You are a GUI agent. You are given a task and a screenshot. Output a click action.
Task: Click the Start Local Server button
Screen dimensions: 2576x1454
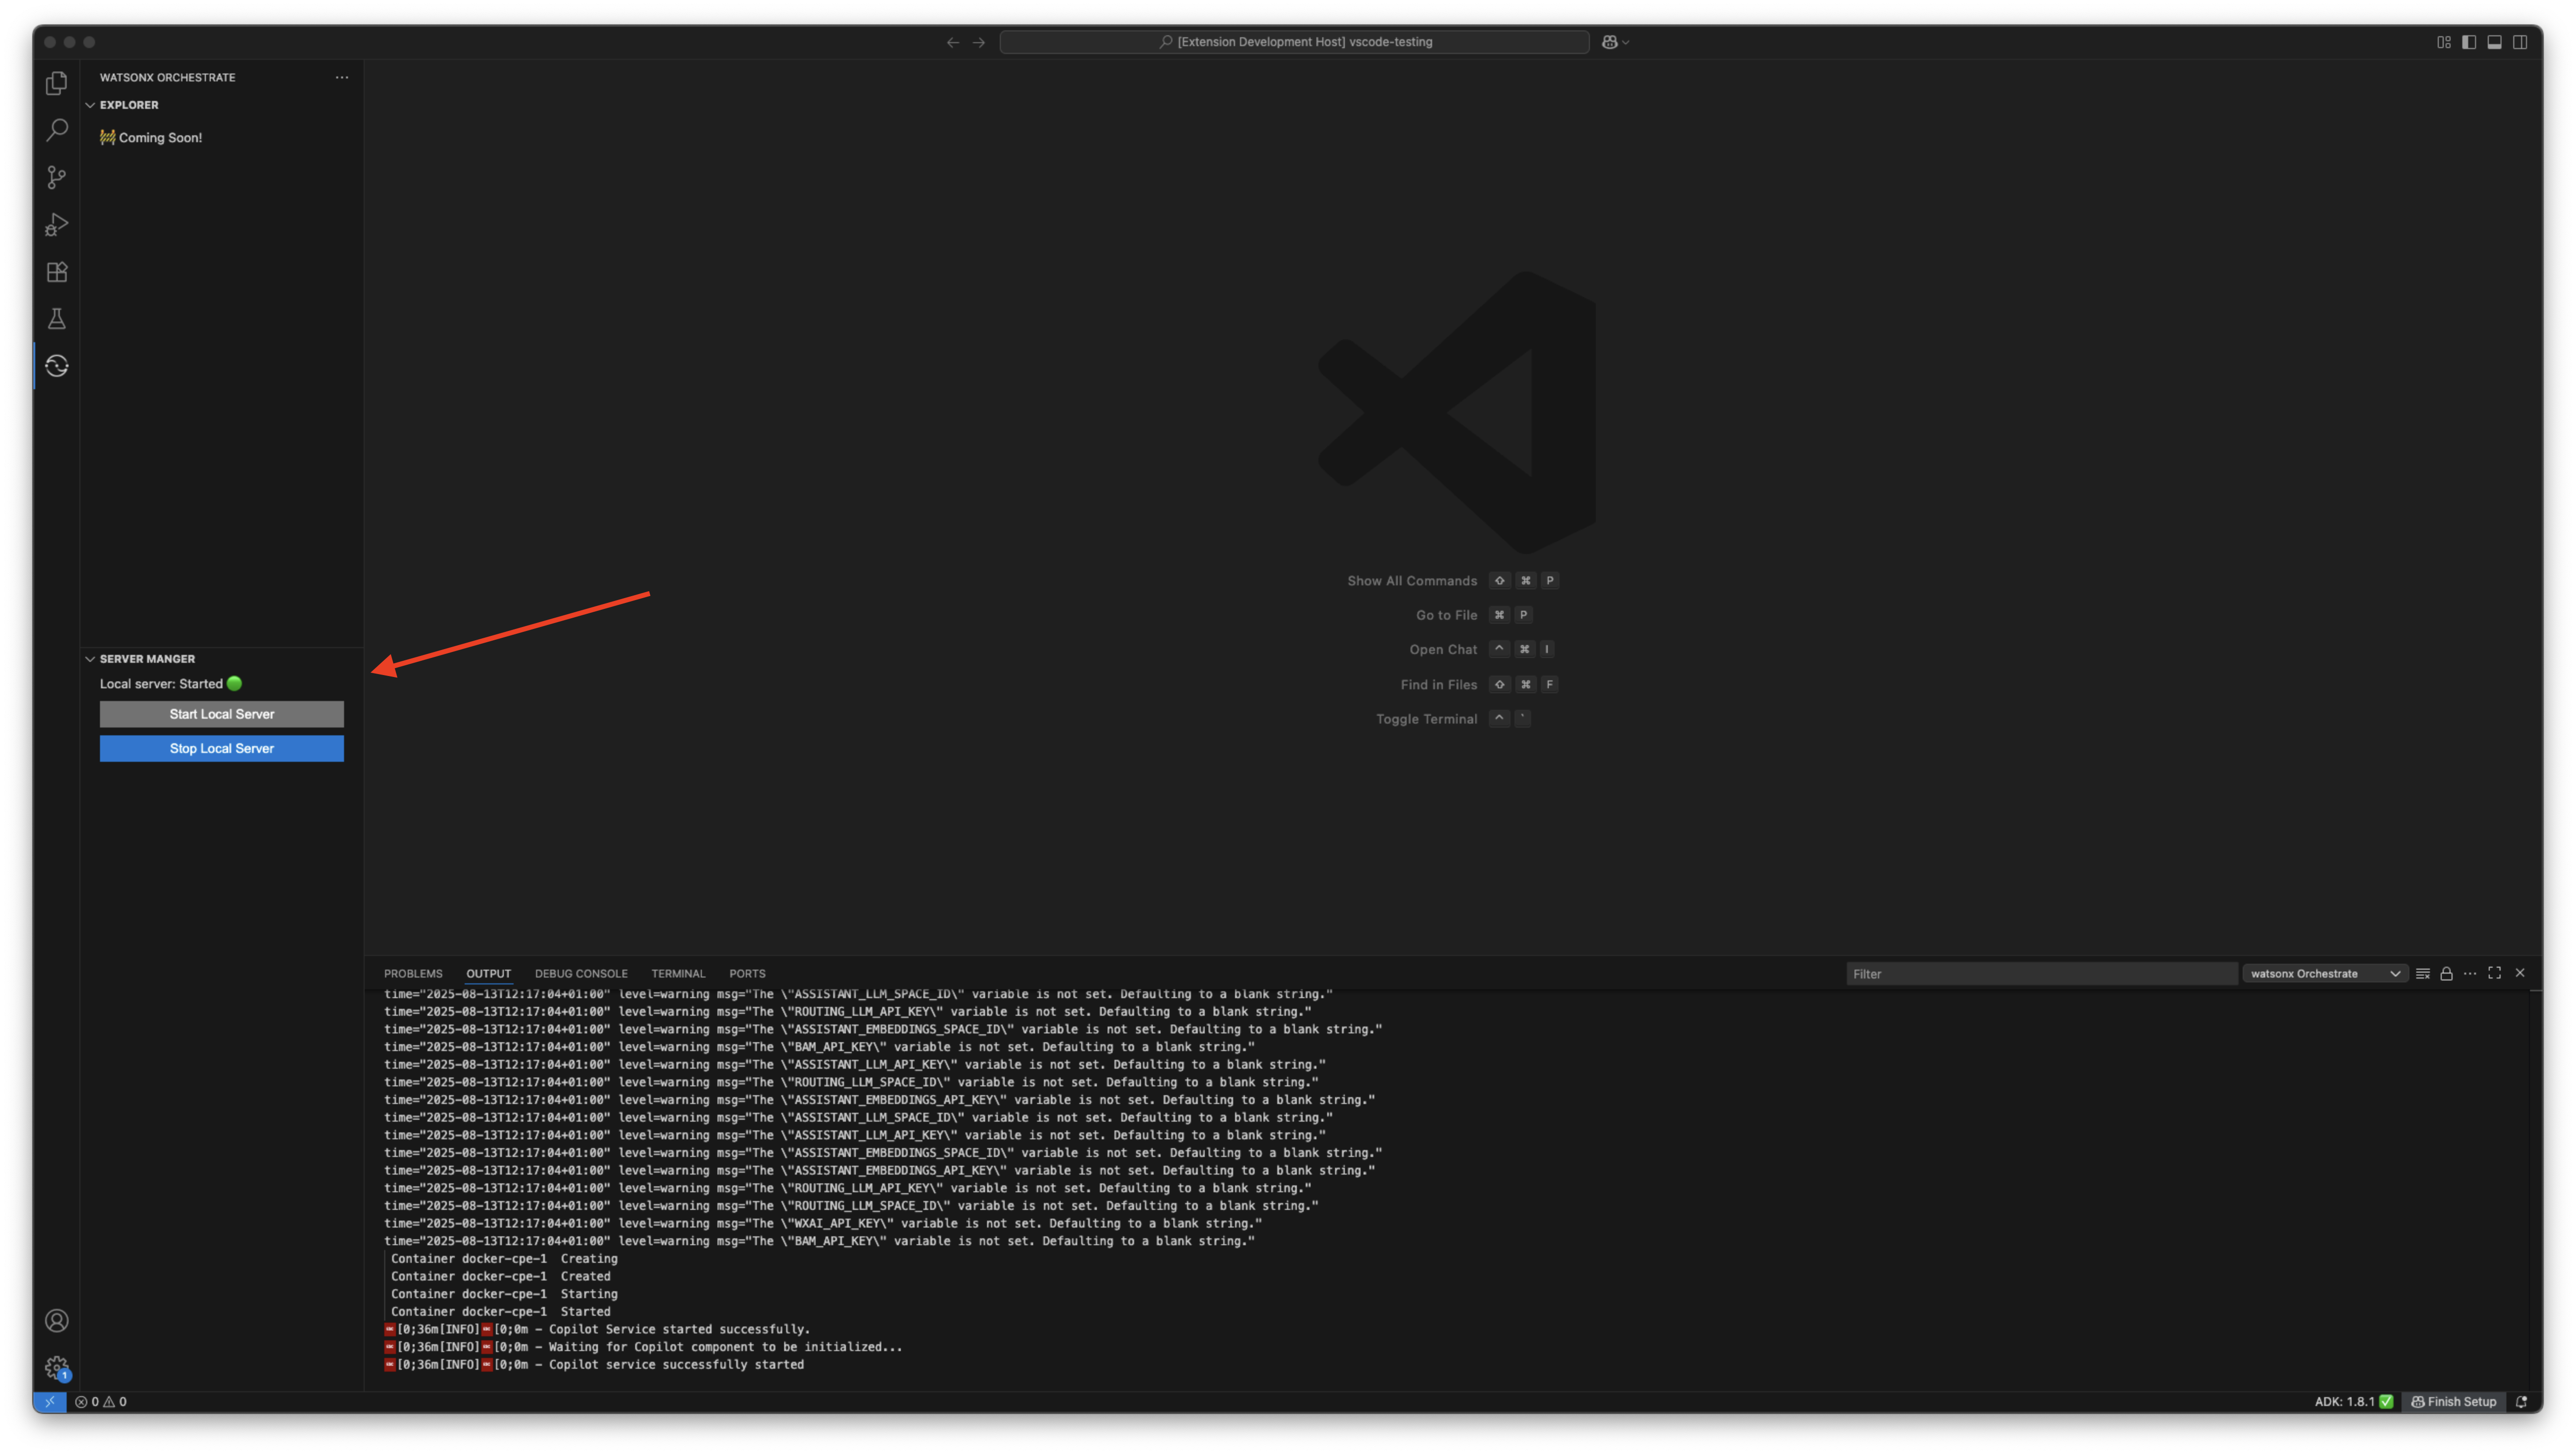tap(221, 714)
